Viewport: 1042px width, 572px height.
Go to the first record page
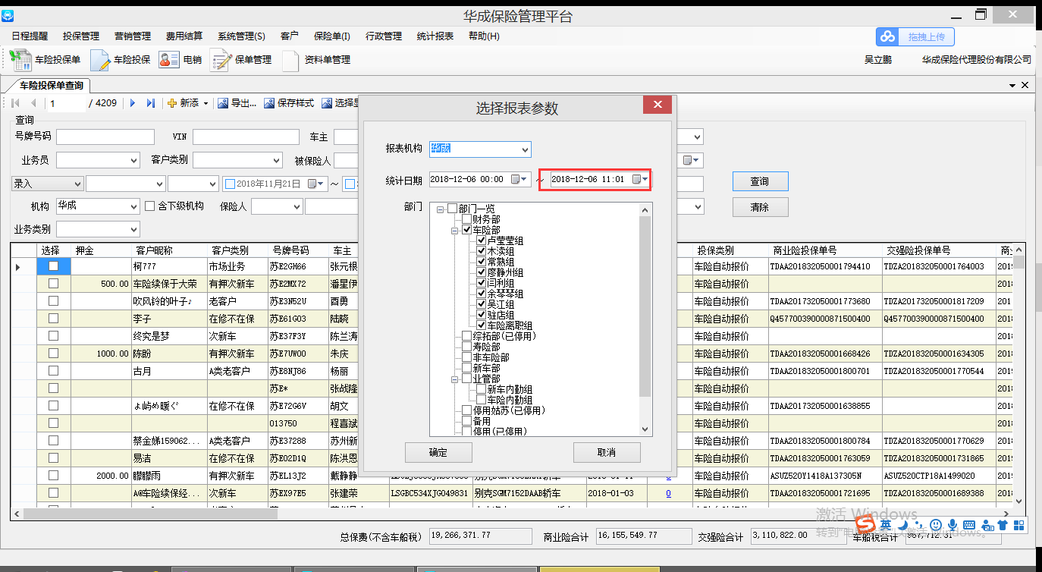click(16, 103)
